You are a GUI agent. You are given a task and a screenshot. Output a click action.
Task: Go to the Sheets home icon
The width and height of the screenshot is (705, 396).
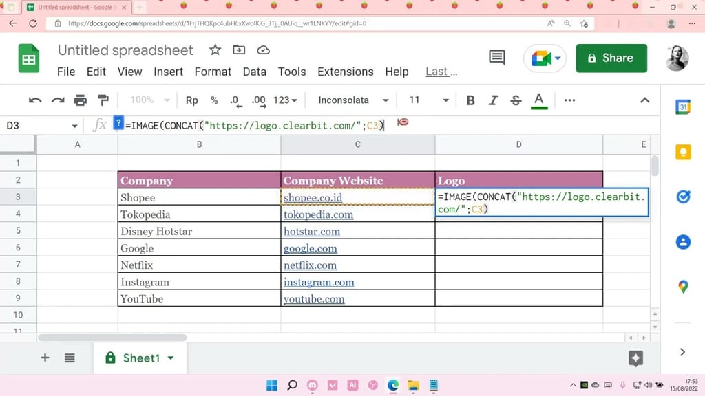point(29,58)
